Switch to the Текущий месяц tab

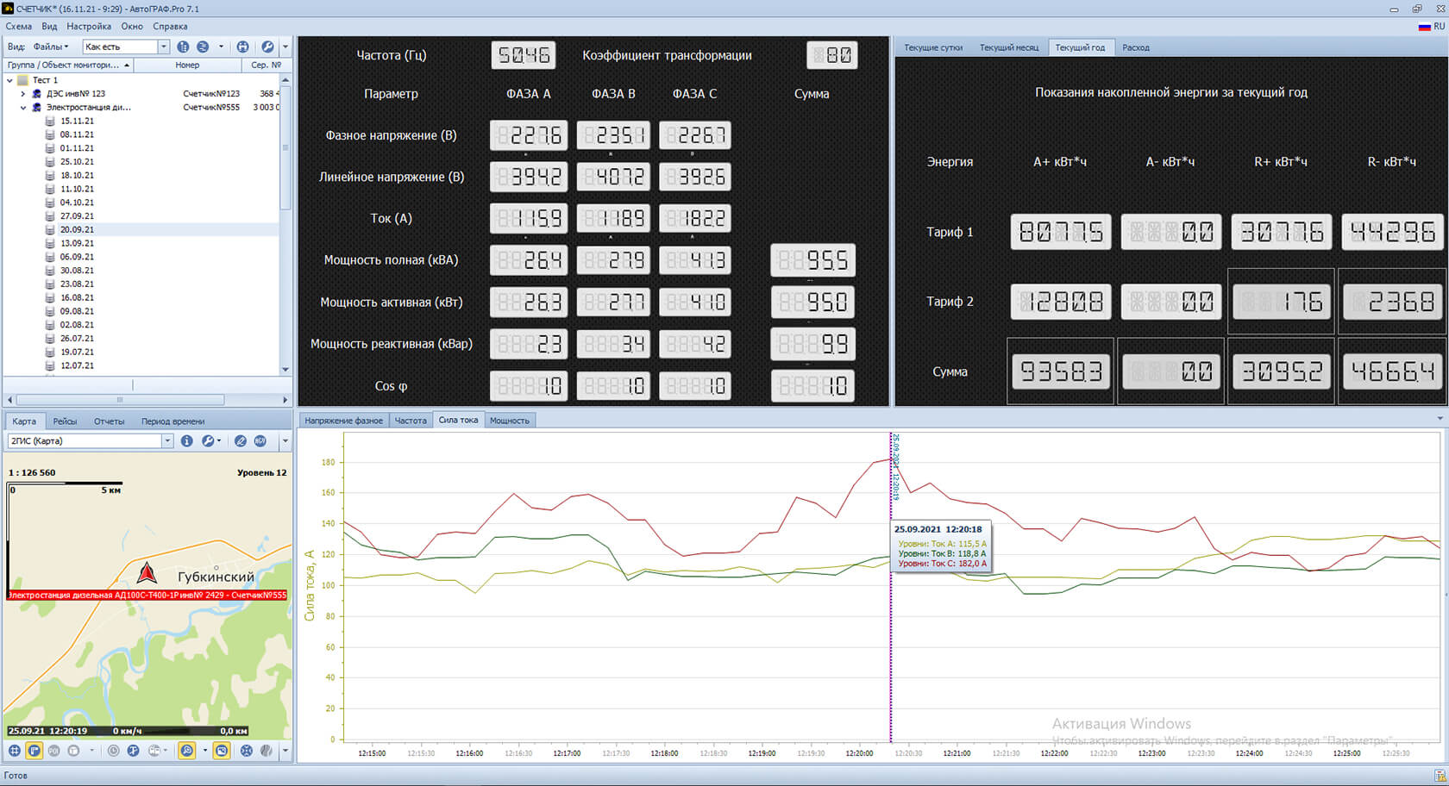pos(1008,47)
